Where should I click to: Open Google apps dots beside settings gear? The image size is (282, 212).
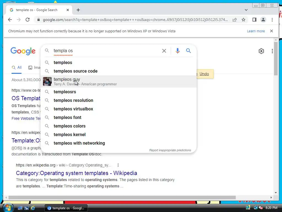point(272,51)
